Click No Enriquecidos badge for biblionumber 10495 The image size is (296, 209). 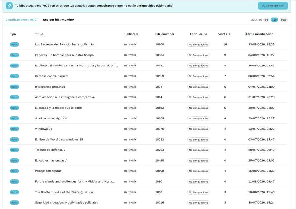tap(198, 161)
